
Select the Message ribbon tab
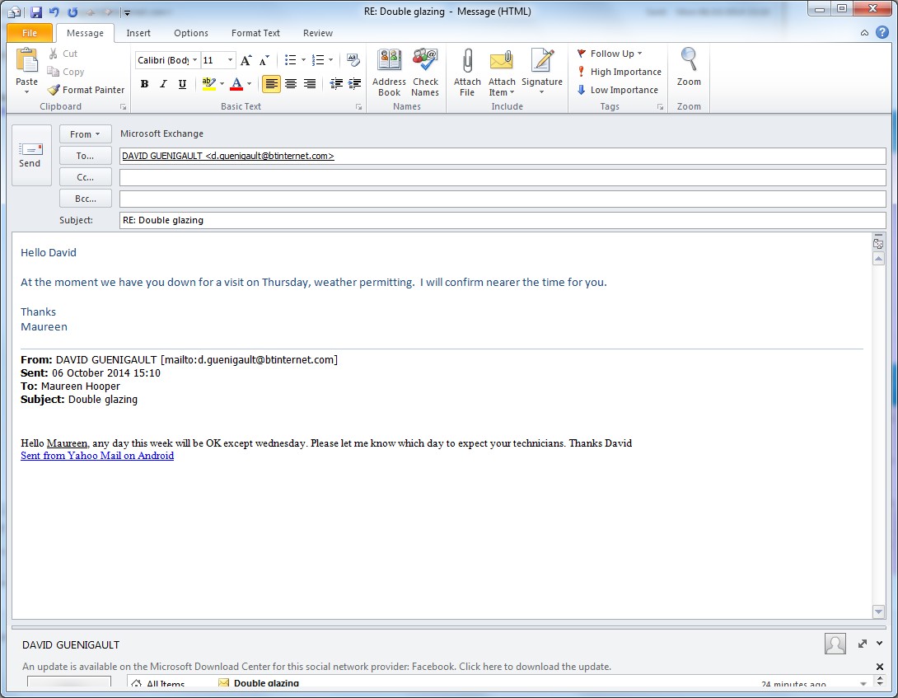(x=85, y=33)
